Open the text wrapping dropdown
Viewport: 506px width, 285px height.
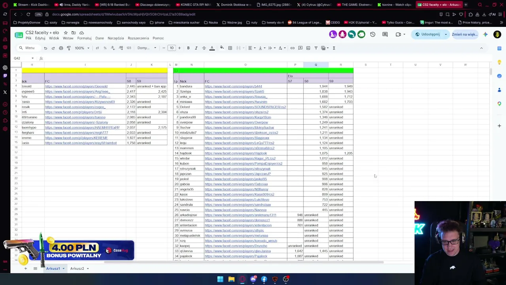click(272, 48)
